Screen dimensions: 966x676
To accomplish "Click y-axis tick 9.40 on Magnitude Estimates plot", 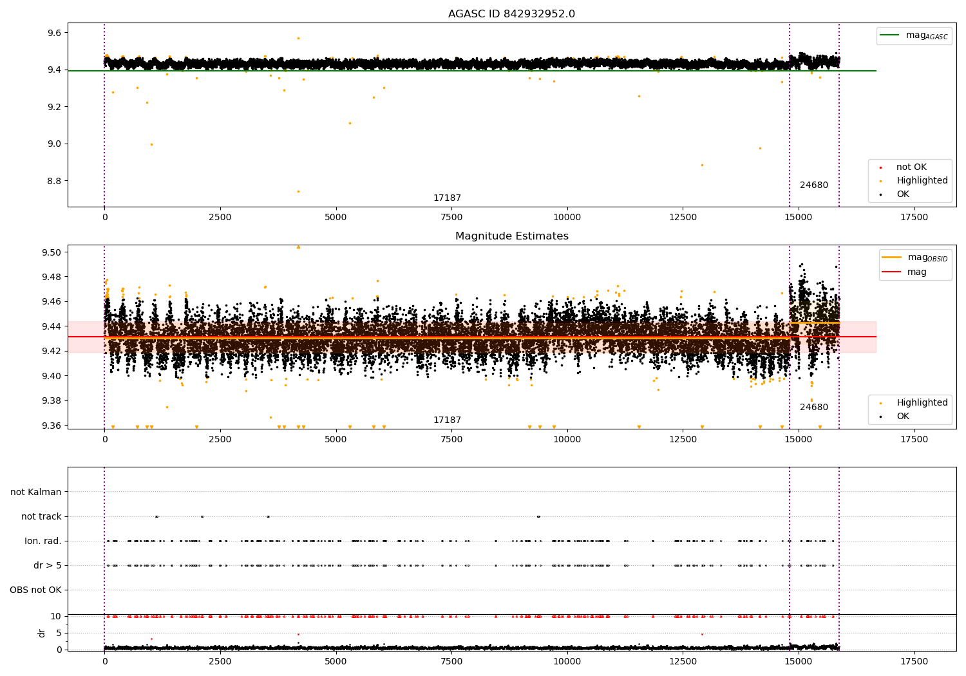I will click(51, 376).
